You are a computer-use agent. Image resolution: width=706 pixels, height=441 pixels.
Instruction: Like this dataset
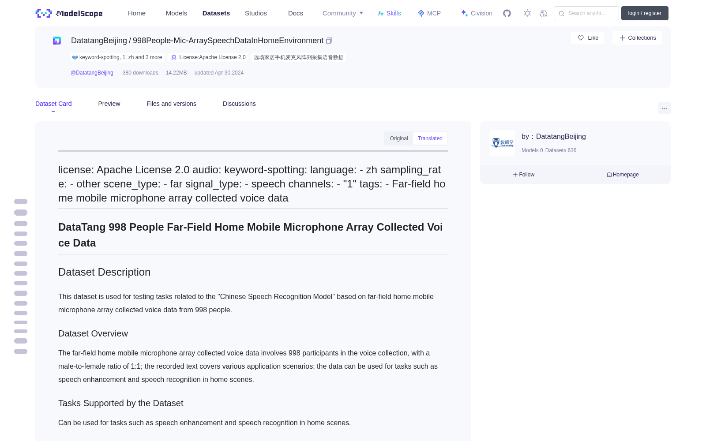pyautogui.click(x=587, y=38)
